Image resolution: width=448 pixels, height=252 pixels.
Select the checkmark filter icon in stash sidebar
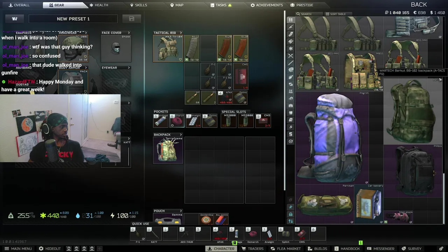(290, 141)
